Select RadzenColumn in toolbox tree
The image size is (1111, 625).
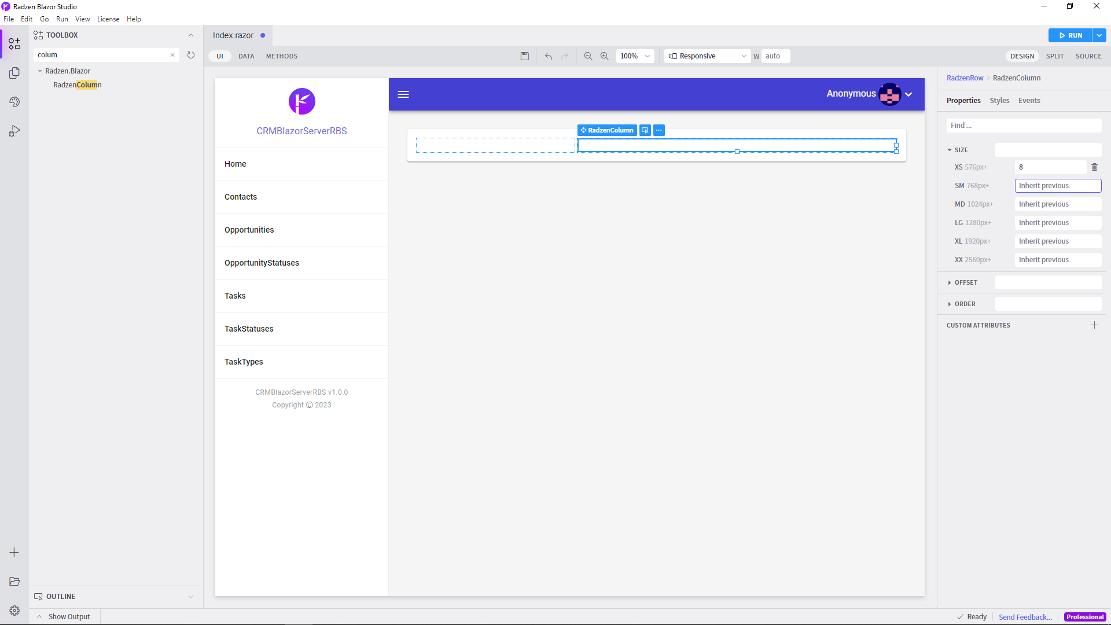[78, 85]
